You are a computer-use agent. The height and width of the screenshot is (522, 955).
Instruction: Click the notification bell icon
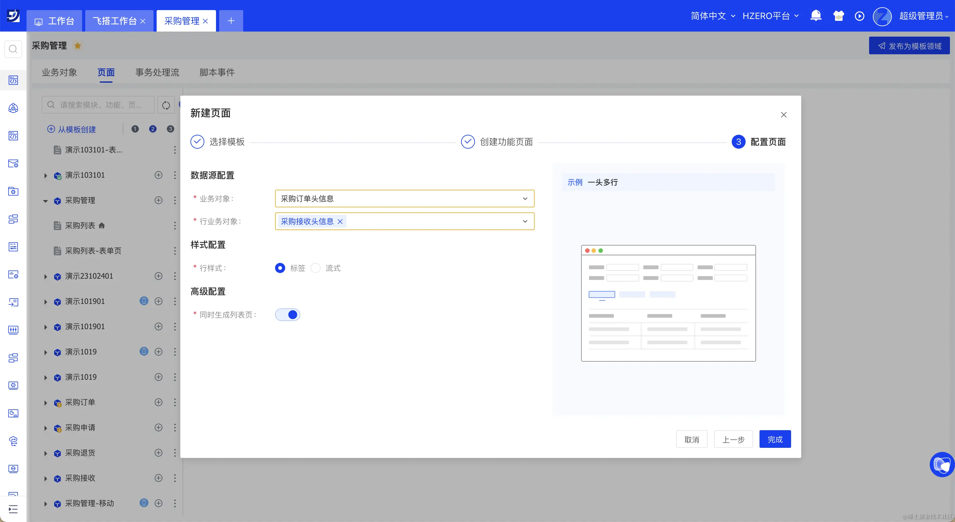816,16
